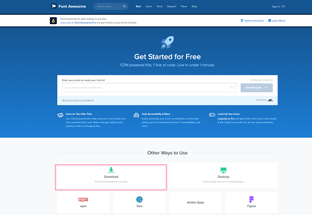Image resolution: width=312 pixels, height=215 pixels.
Task: Click the Learn More! link
Action: pos(278,21)
